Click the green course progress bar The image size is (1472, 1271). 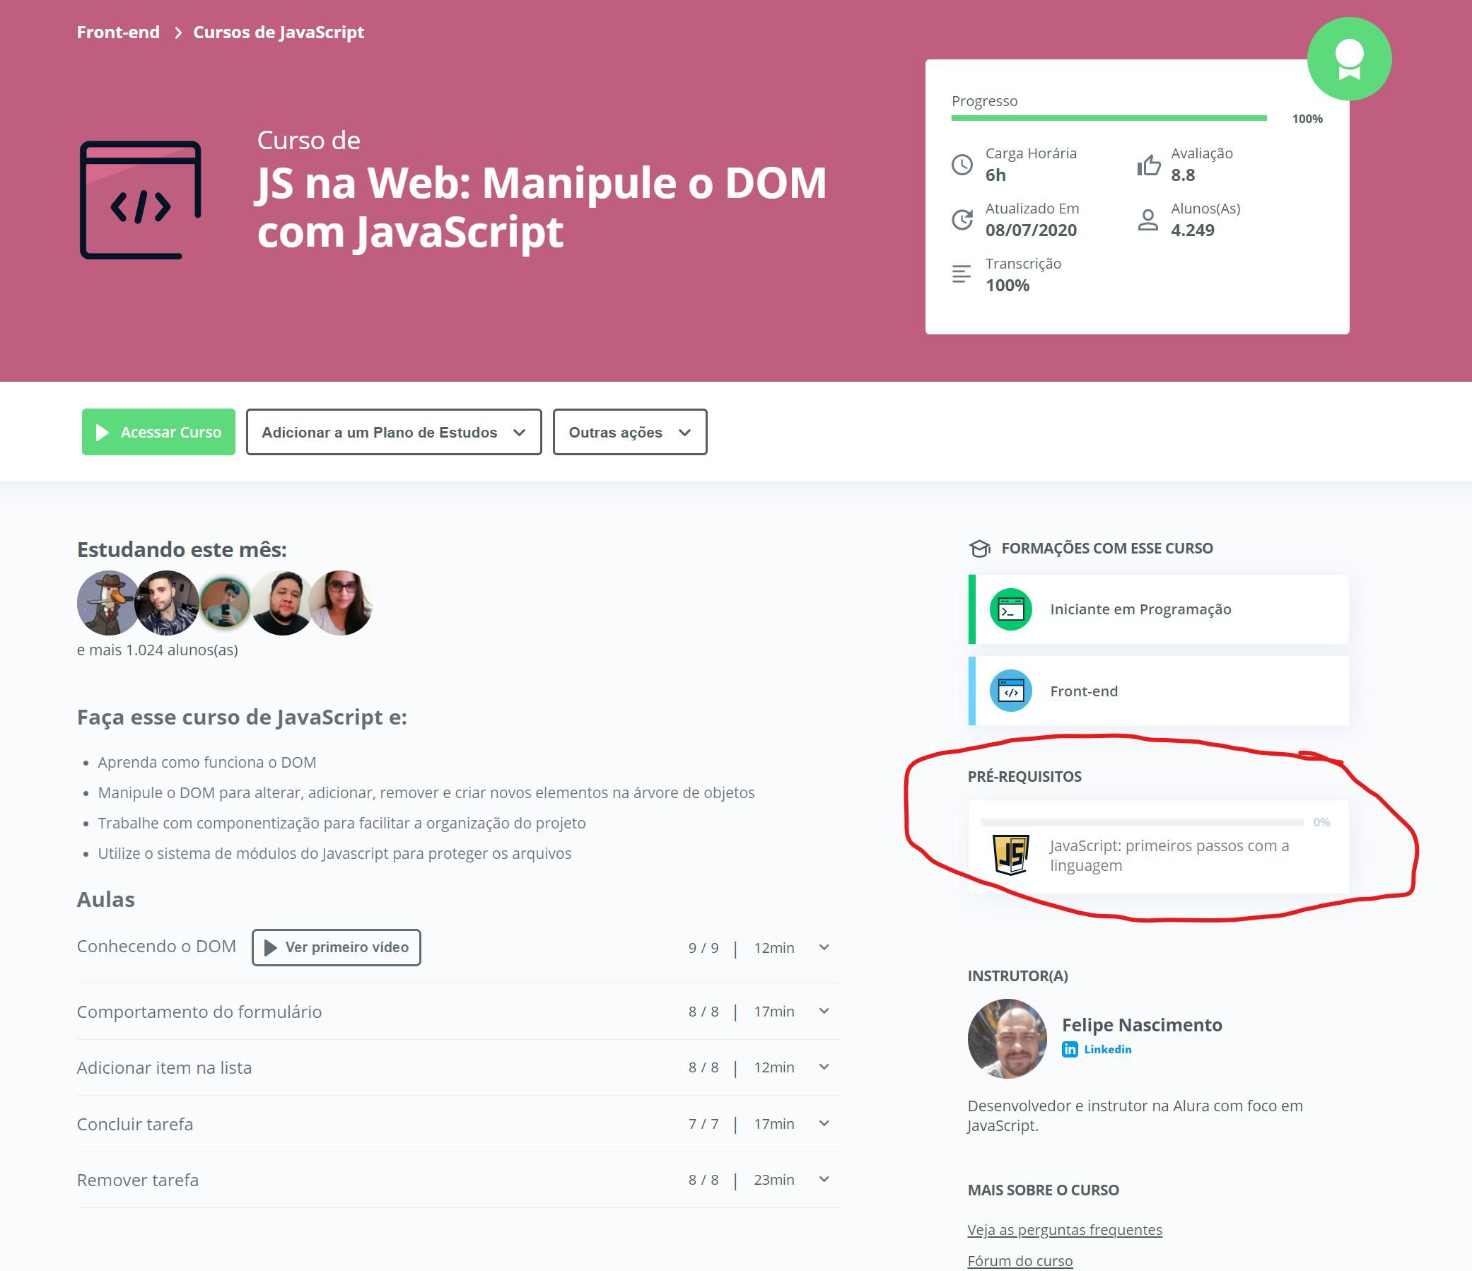1109,118
